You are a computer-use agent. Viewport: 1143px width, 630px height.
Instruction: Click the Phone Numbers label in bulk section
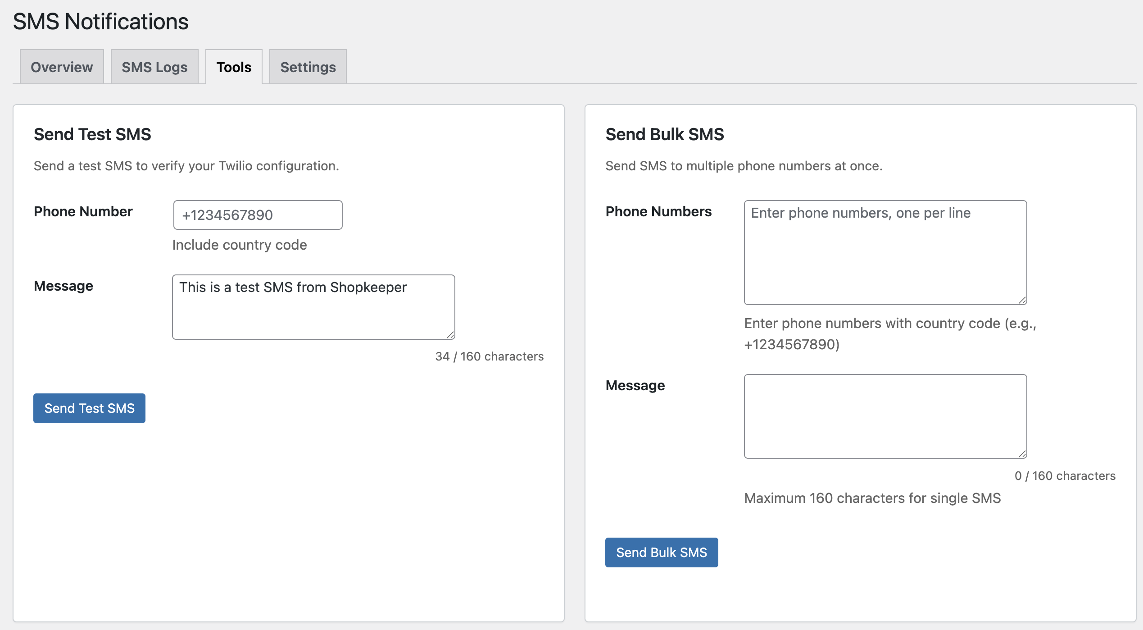(658, 211)
